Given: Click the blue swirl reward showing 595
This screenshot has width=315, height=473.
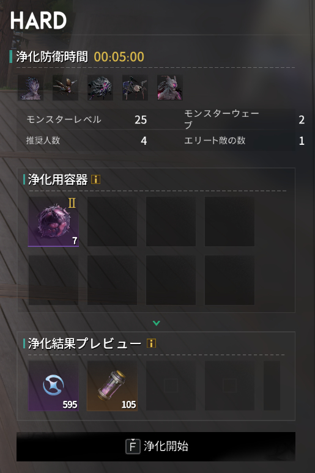Looking at the screenshot, I should pyautogui.click(x=53, y=386).
